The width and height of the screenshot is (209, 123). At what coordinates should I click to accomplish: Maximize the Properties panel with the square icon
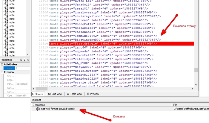(x=21, y=60)
